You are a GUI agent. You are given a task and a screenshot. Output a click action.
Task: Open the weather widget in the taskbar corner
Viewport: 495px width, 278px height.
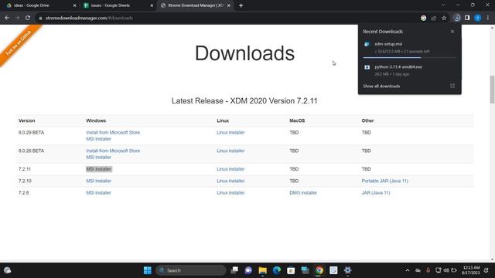click(x=7, y=270)
